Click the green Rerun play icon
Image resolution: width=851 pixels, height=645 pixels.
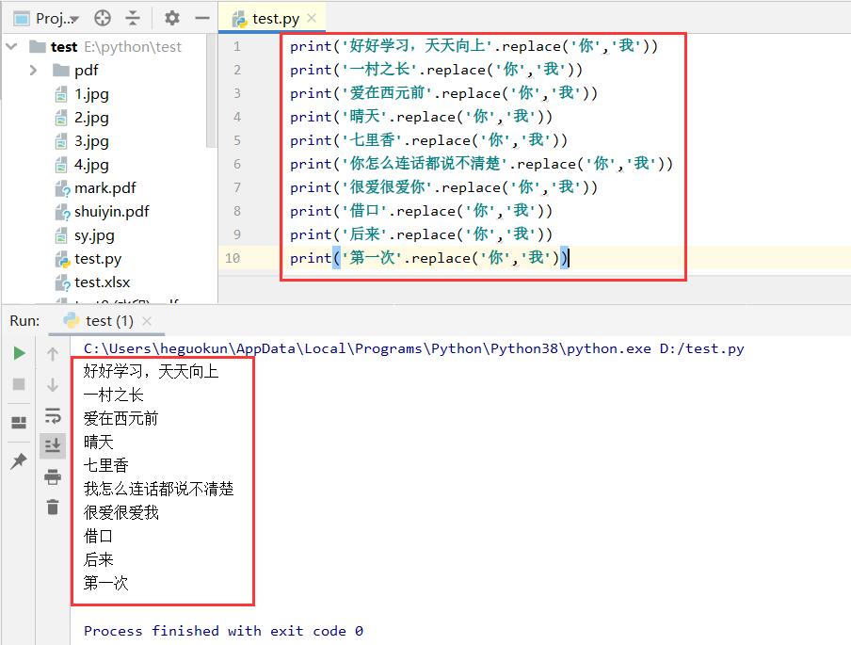pyautogui.click(x=19, y=353)
